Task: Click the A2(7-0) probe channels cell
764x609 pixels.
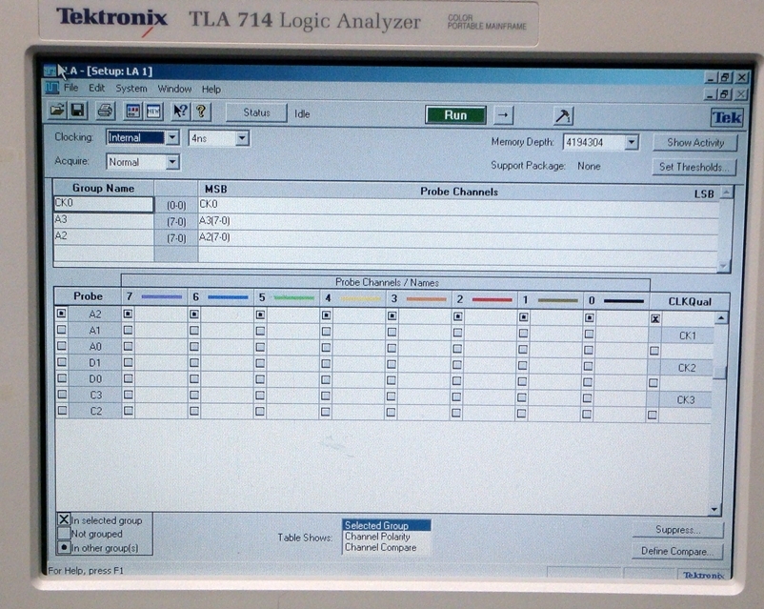Action: click(x=458, y=239)
